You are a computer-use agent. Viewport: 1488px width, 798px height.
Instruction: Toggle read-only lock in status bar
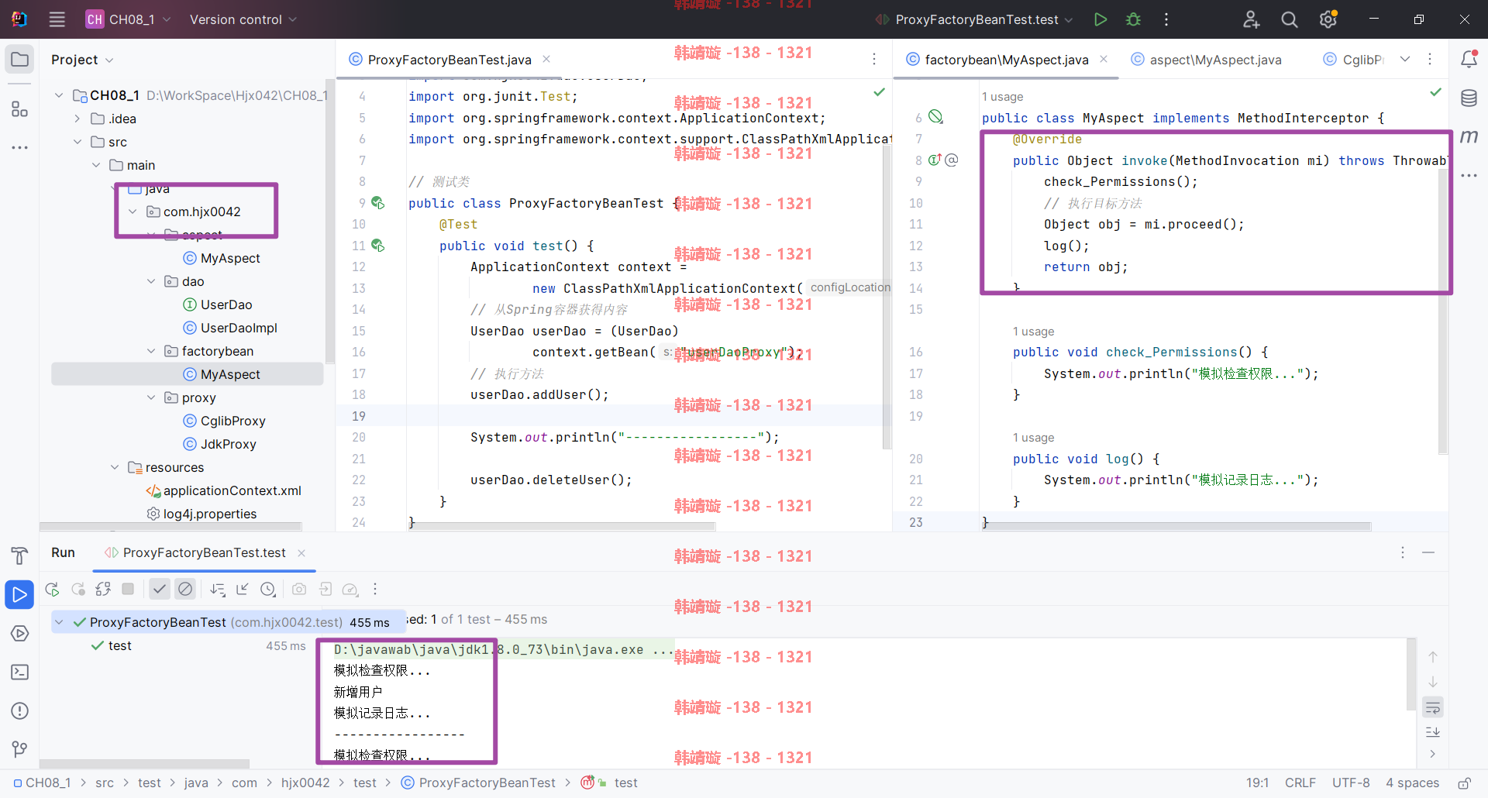click(x=1465, y=783)
